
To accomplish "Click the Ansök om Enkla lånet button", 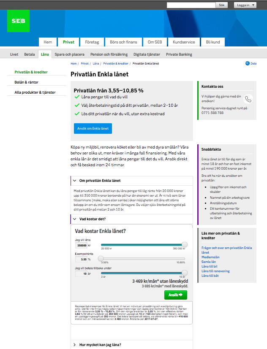I will [93, 128].
